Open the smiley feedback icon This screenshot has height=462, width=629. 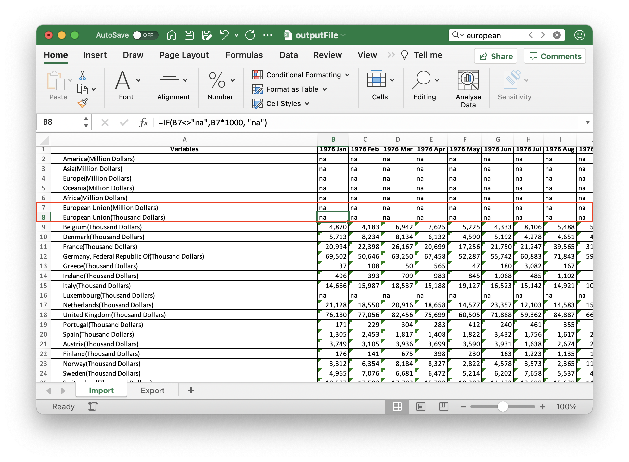pyautogui.click(x=579, y=35)
